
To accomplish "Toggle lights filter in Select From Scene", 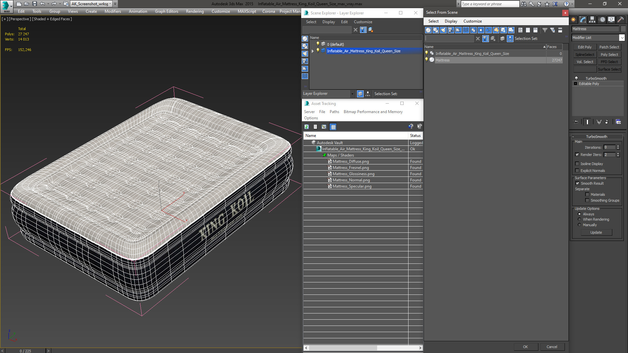I will point(443,30).
